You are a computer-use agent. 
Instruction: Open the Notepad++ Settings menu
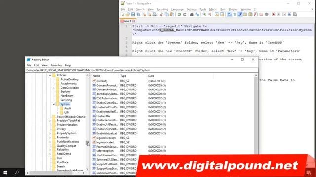(x=191, y=9)
